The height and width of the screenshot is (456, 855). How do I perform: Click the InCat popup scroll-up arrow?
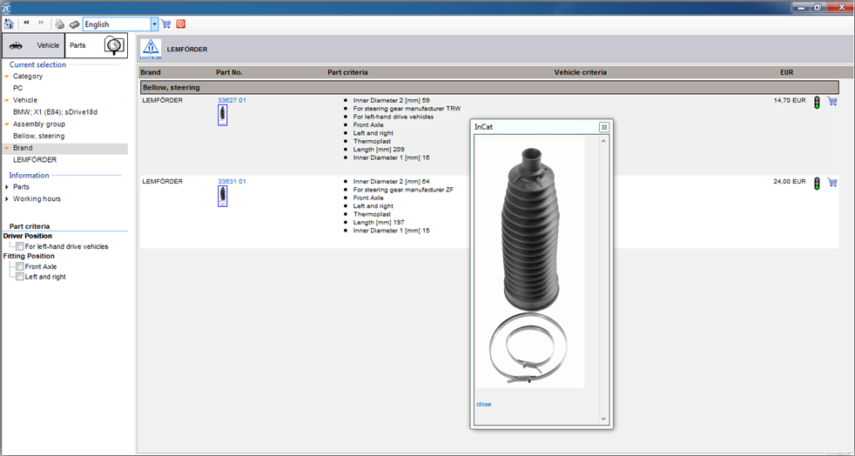point(603,141)
